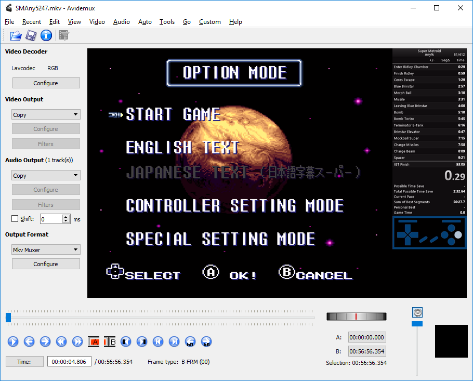This screenshot has height=381, width=473.
Task: Play the video with play button
Action: point(13,342)
